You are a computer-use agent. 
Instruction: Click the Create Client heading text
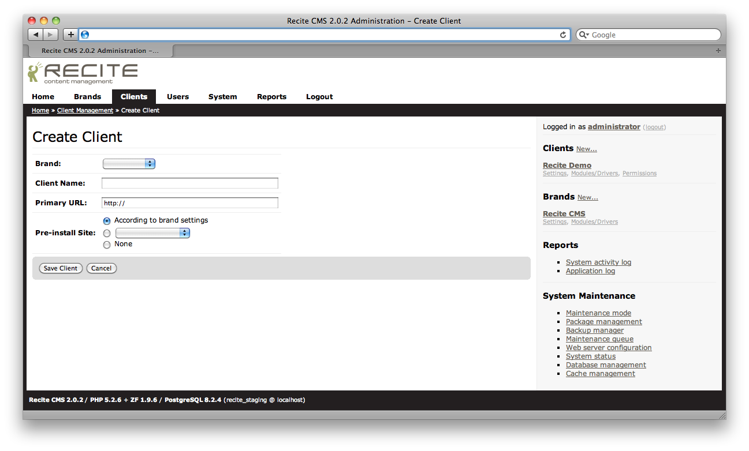[77, 137]
